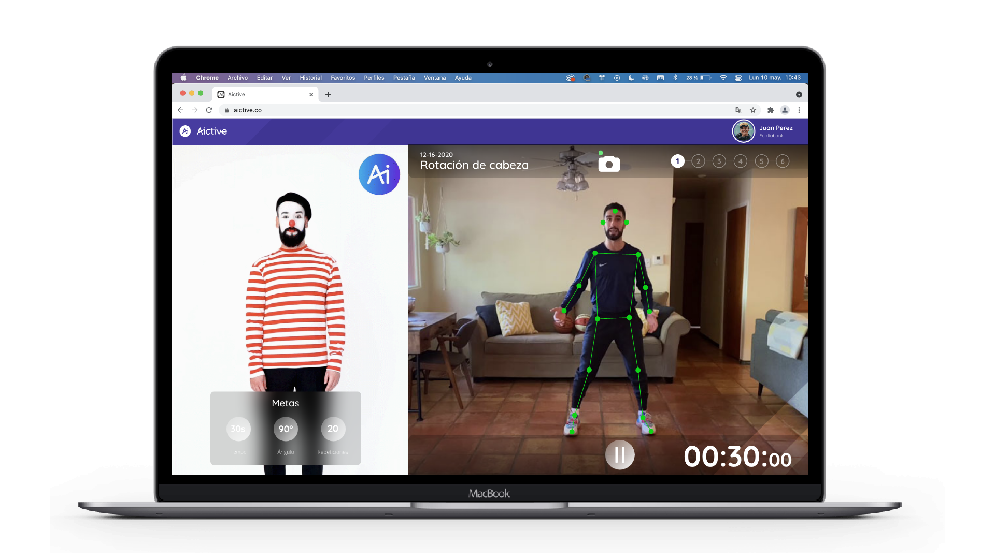Click the 90° Ángulo goal
This screenshot has width=995, height=559.
(286, 429)
